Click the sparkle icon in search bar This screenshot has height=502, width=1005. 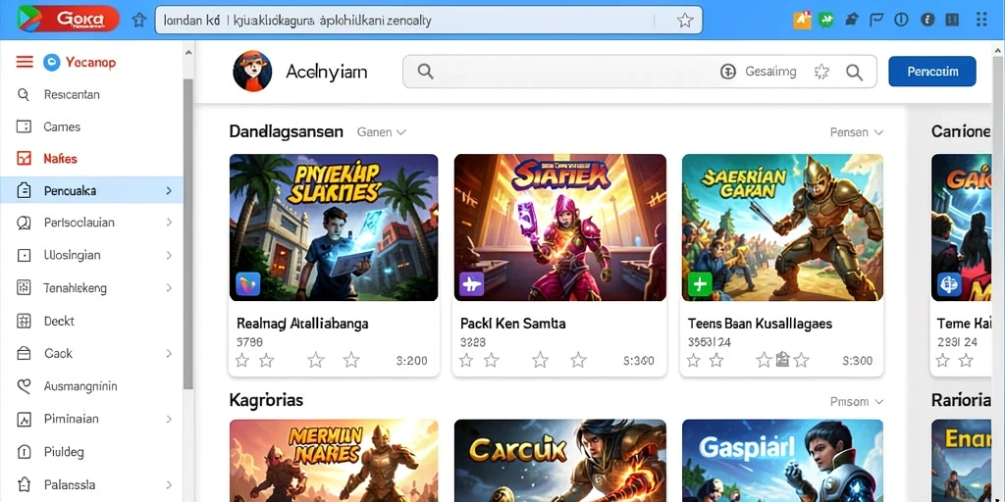[x=821, y=72]
